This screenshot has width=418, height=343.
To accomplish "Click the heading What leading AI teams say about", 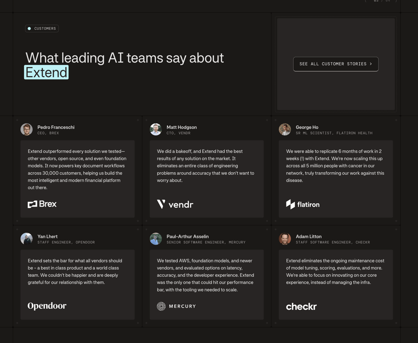I will coord(124,58).
